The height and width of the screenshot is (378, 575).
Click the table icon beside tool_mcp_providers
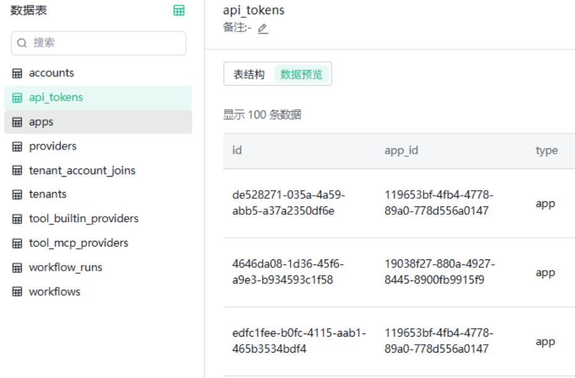pos(17,243)
